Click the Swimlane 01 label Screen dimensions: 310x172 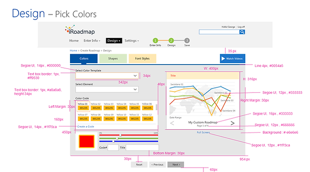pyautogui.click(x=177, y=84)
